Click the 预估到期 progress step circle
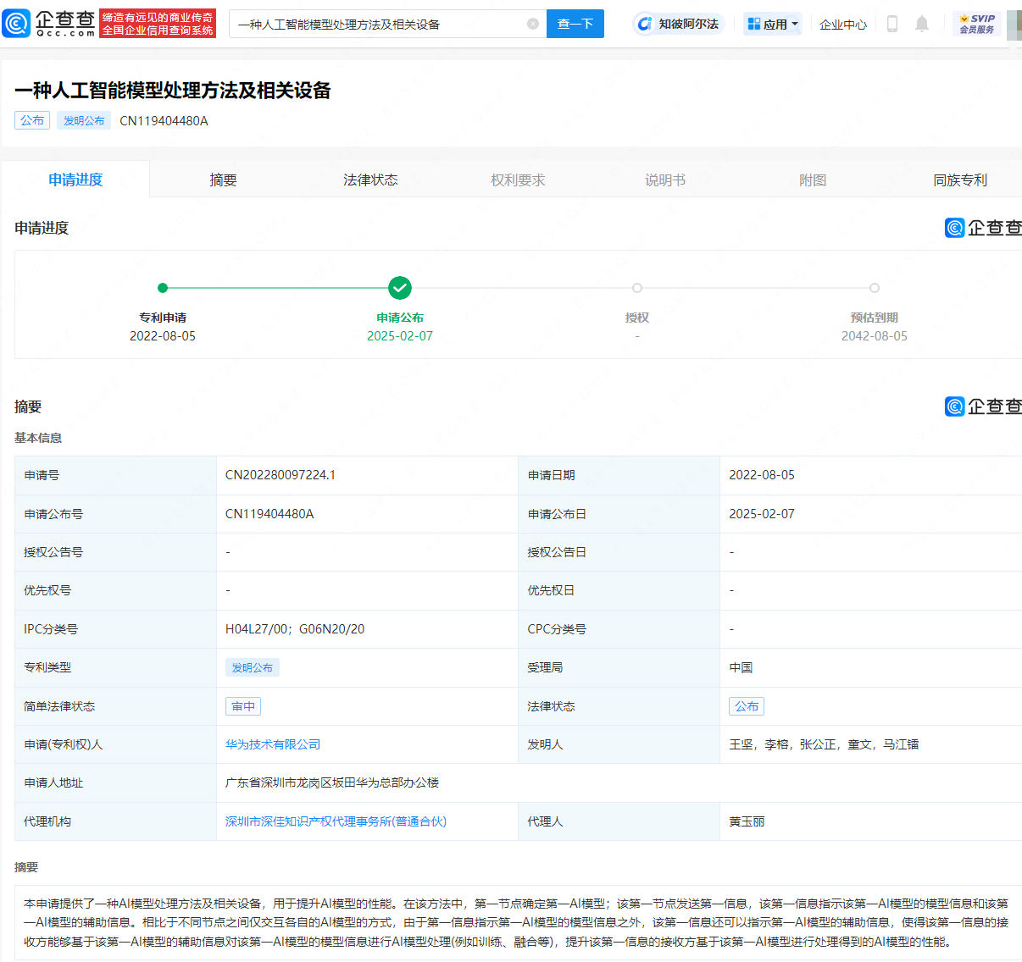Viewport: 1022px width, 962px height. click(x=875, y=288)
